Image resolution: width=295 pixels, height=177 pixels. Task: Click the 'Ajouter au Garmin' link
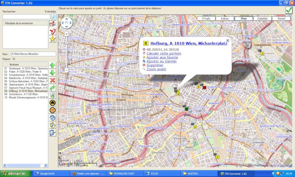162,61
